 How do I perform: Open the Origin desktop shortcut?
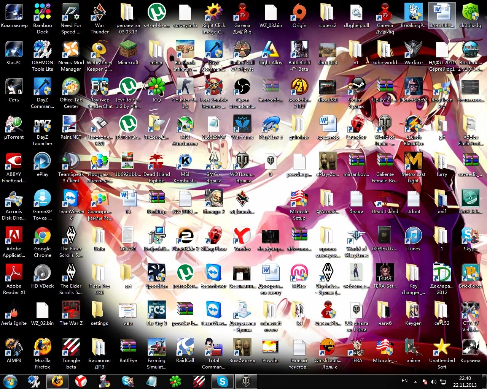(x=299, y=16)
